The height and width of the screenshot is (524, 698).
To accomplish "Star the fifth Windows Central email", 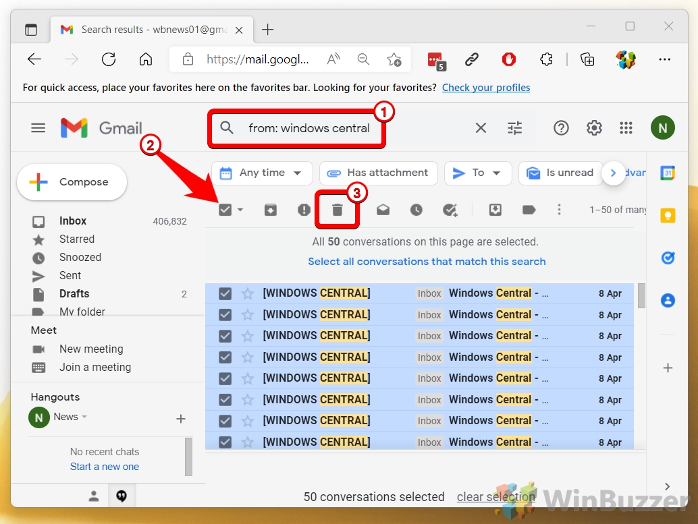I will click(x=248, y=378).
